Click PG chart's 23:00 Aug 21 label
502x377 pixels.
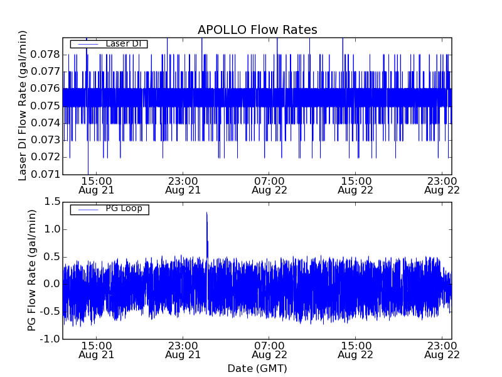coord(183,350)
